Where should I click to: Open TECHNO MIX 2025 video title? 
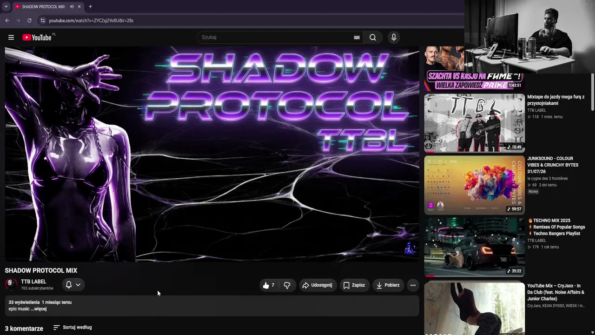tap(557, 227)
